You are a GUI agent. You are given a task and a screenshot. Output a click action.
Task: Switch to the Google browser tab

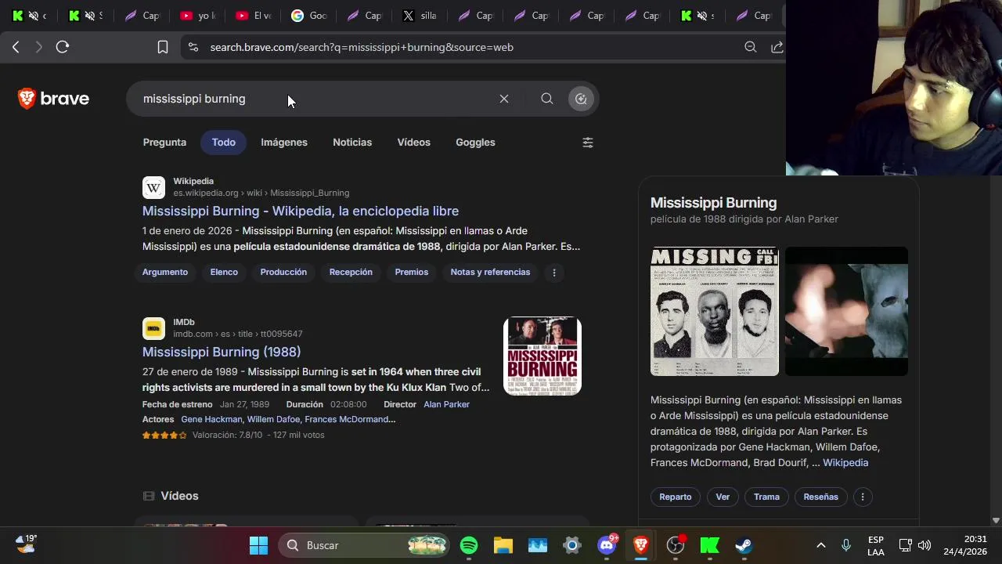click(308, 16)
